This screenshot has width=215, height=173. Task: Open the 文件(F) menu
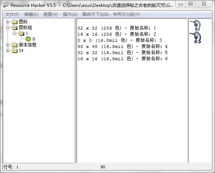click(x=12, y=14)
